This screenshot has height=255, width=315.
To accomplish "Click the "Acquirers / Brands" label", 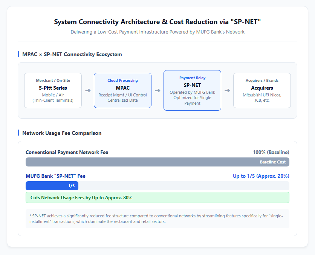I will (x=262, y=81).
